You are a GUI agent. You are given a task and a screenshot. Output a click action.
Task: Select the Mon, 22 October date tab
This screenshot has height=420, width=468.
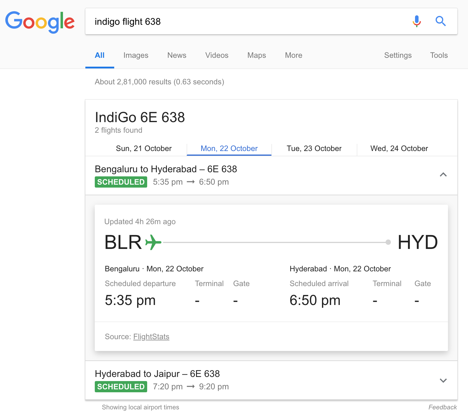(229, 149)
